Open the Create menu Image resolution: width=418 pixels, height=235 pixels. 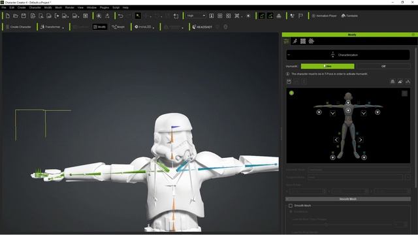click(x=22, y=7)
